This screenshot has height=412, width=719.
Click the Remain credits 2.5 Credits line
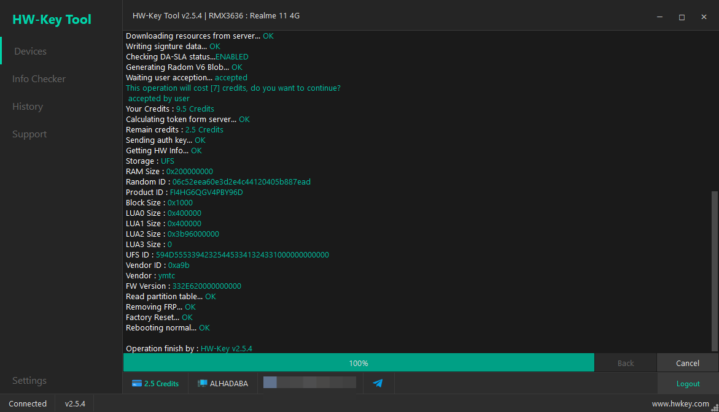[175, 129]
